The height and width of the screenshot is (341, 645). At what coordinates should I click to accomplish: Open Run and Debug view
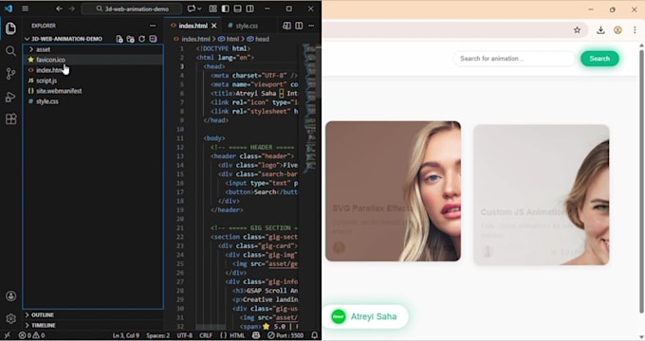[10, 97]
